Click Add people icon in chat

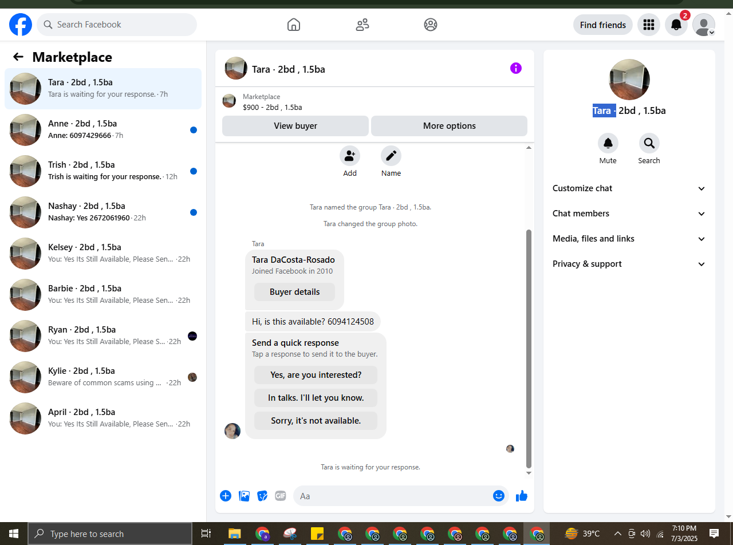[x=350, y=156]
